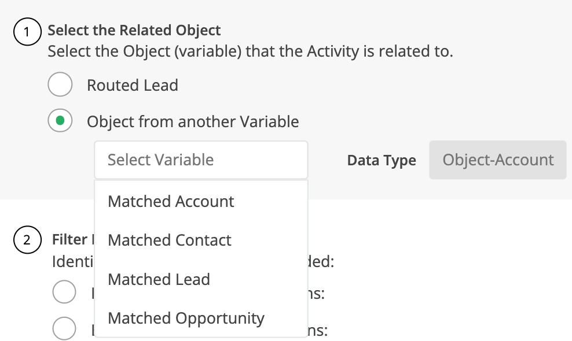Click the green dot in the selected radio
This screenshot has height=341, width=572.
60,121
